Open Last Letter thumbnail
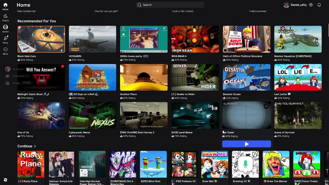329x185 pixels. (298, 77)
